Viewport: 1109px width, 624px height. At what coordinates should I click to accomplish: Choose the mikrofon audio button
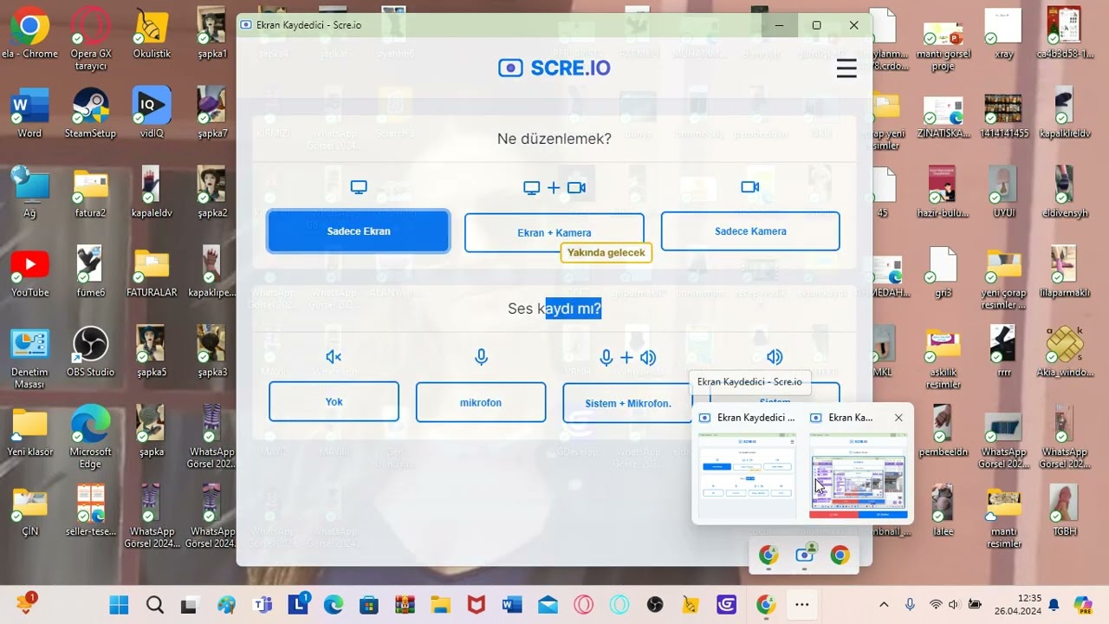(481, 402)
